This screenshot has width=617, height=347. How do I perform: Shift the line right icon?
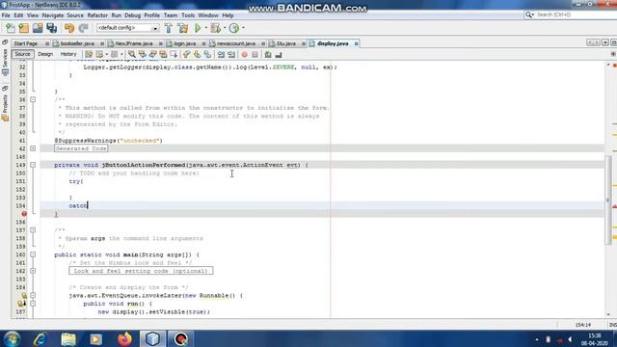(x=231, y=54)
